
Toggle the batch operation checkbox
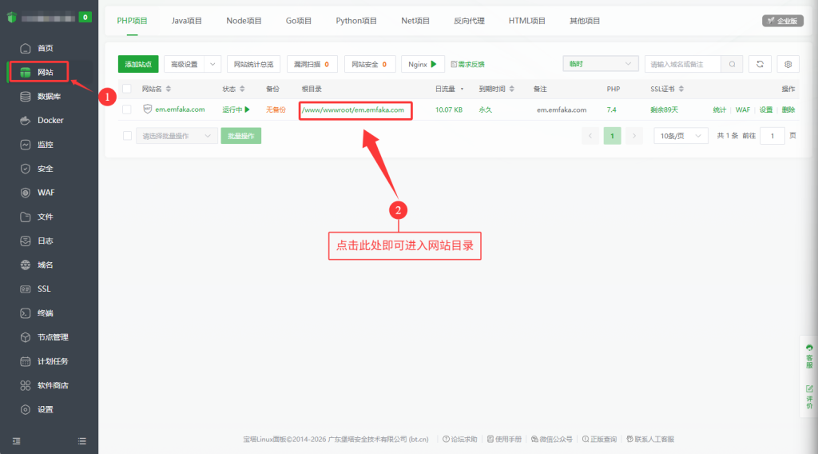[x=127, y=136]
